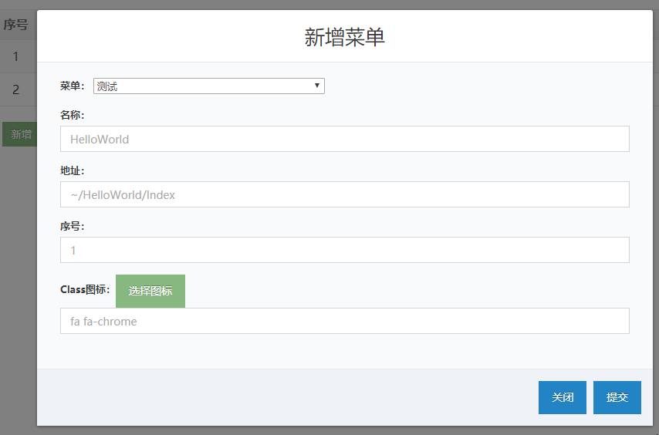Click the dimmed 新增 button behind the dialog

(x=20, y=135)
